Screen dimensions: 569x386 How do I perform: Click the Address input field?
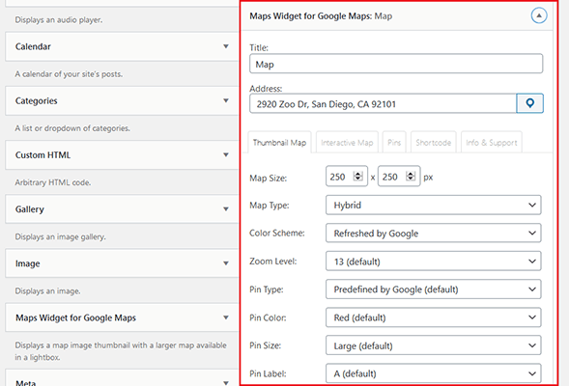coord(383,103)
